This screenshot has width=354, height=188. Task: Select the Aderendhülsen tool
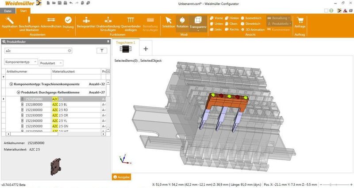51,23
